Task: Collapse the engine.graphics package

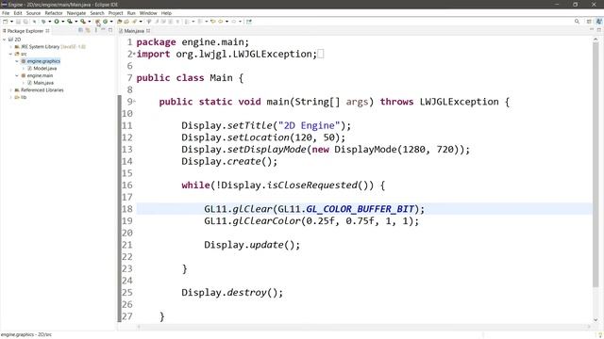Action: pos(17,61)
